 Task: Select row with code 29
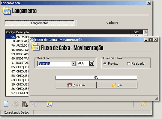click(x=17, y=84)
